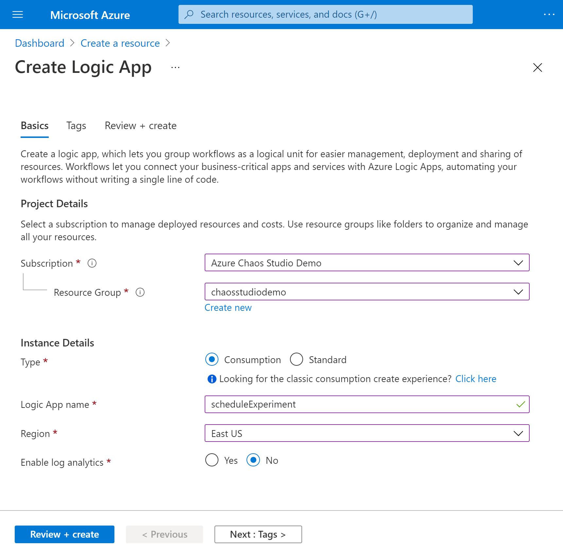This screenshot has width=563, height=553.
Task: Close the Create Logic App blade
Action: pyautogui.click(x=538, y=68)
